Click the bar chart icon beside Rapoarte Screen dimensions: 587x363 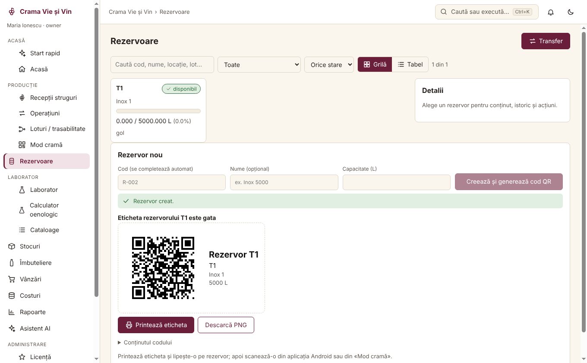coord(12,312)
